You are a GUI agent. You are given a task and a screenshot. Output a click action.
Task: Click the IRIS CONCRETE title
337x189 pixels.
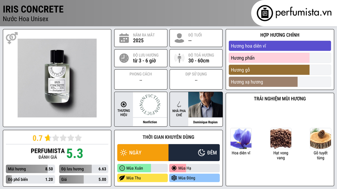pos(33,9)
